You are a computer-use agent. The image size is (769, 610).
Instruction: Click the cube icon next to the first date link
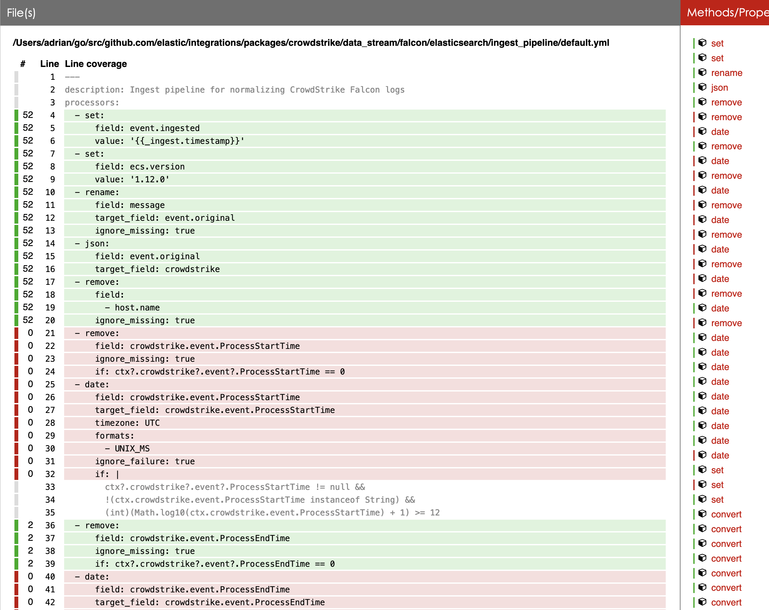click(x=702, y=131)
